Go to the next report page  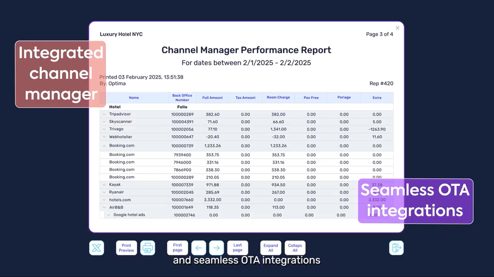tap(217, 248)
